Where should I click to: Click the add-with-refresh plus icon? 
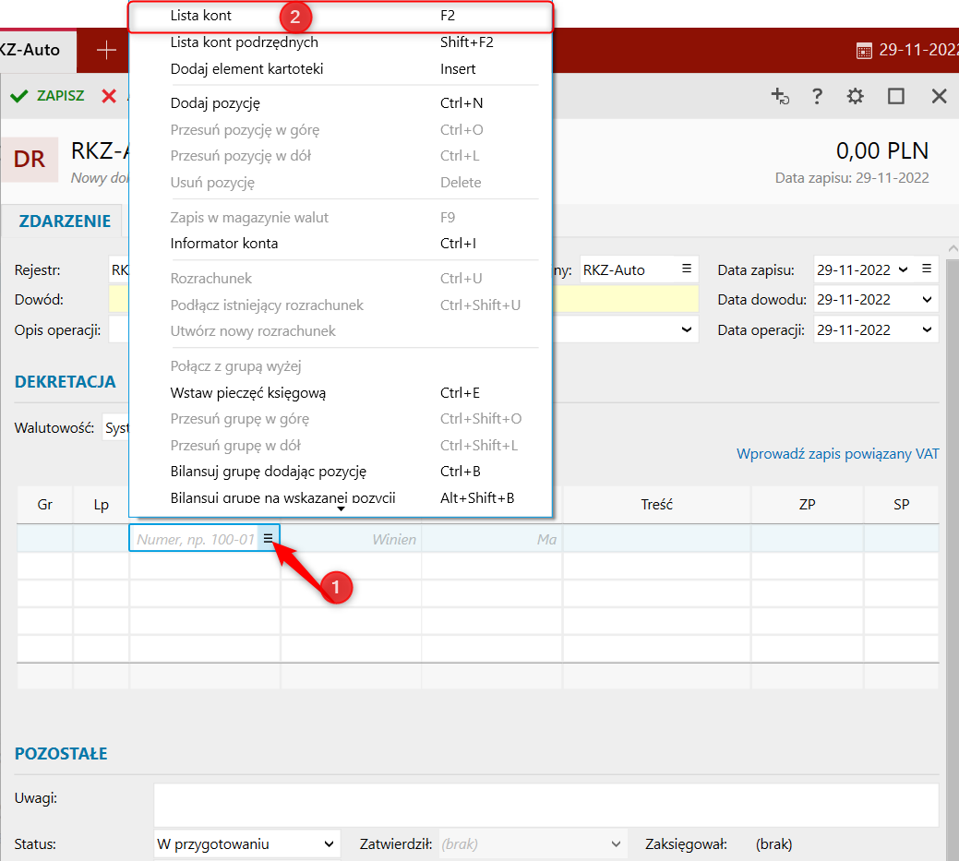pyautogui.click(x=780, y=96)
